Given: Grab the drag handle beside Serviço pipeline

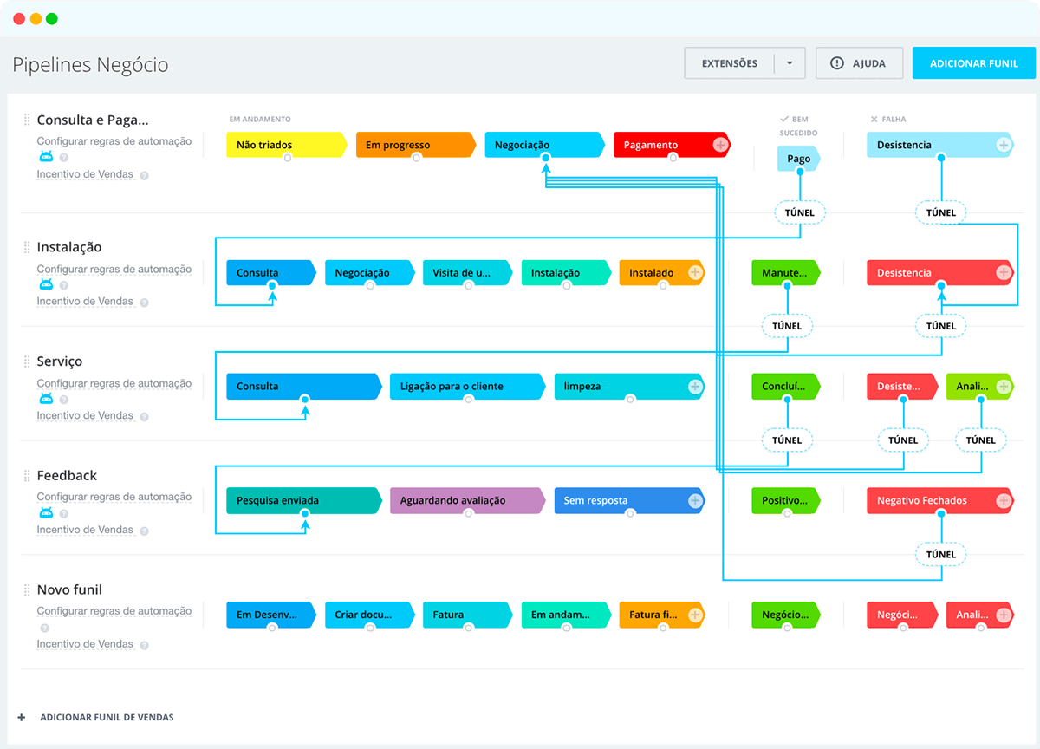Looking at the screenshot, I should coord(27,361).
